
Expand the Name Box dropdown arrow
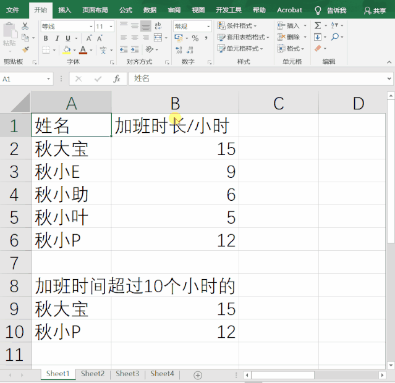[48, 79]
